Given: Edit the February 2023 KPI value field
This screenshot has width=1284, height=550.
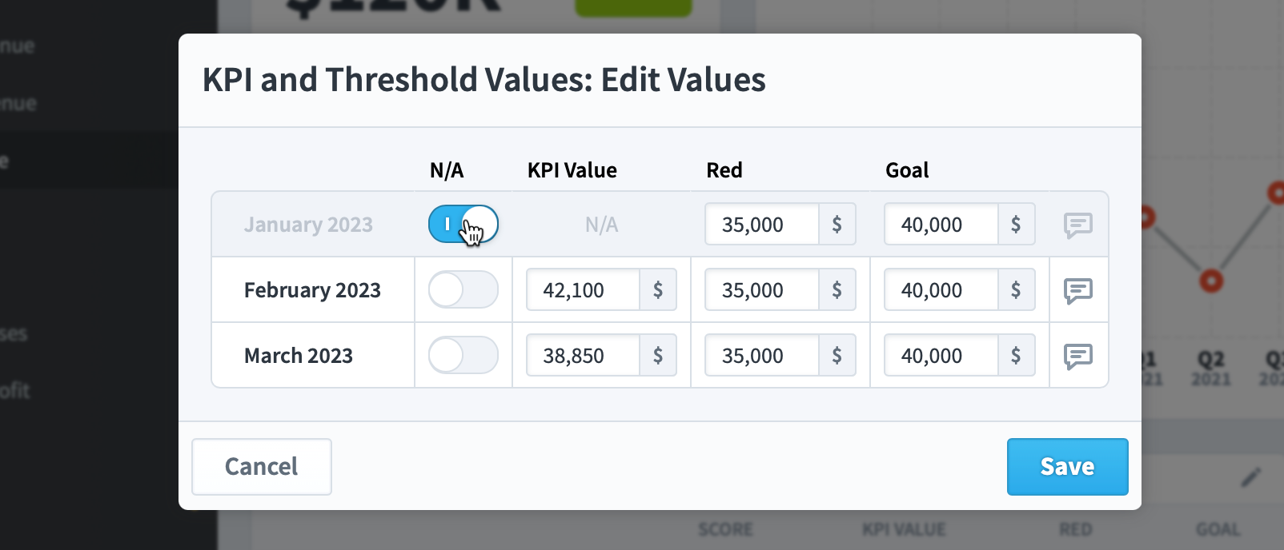Looking at the screenshot, I should click(x=584, y=289).
